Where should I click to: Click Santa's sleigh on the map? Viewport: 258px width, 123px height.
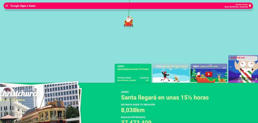tap(128, 22)
